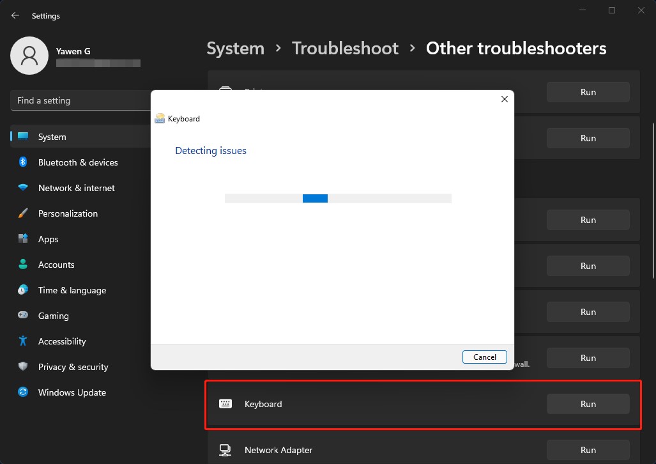Select the Windows Update icon
The image size is (656, 464).
22,392
